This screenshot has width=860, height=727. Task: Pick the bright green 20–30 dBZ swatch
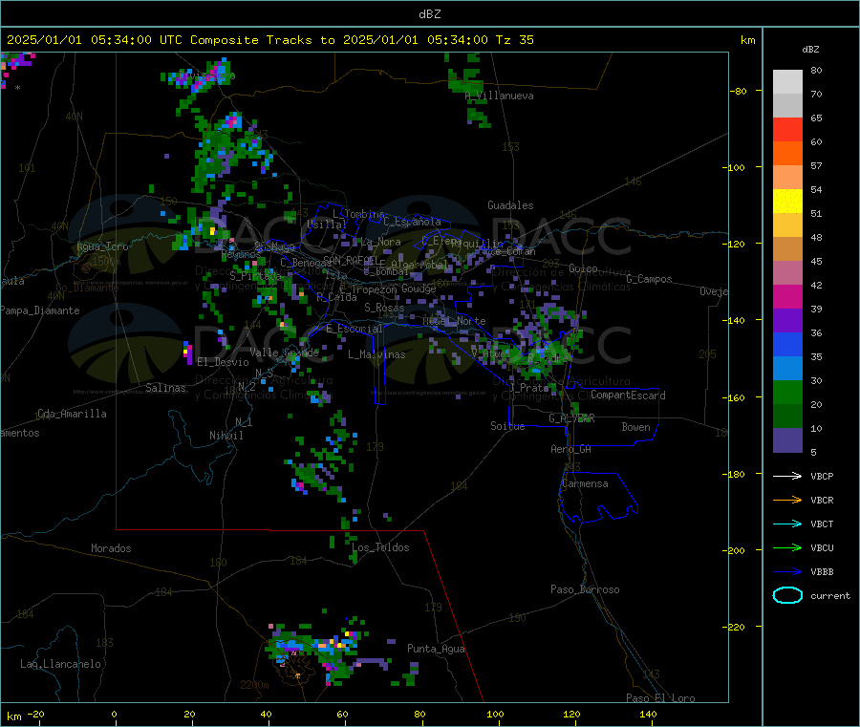(787, 393)
